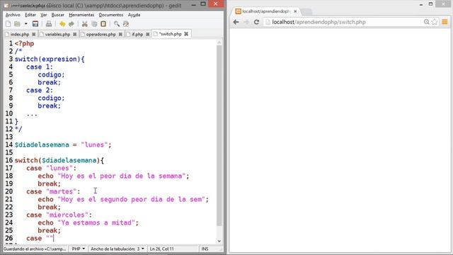Open a new browser tab
Screen dimensions: 453x255
[306, 11]
